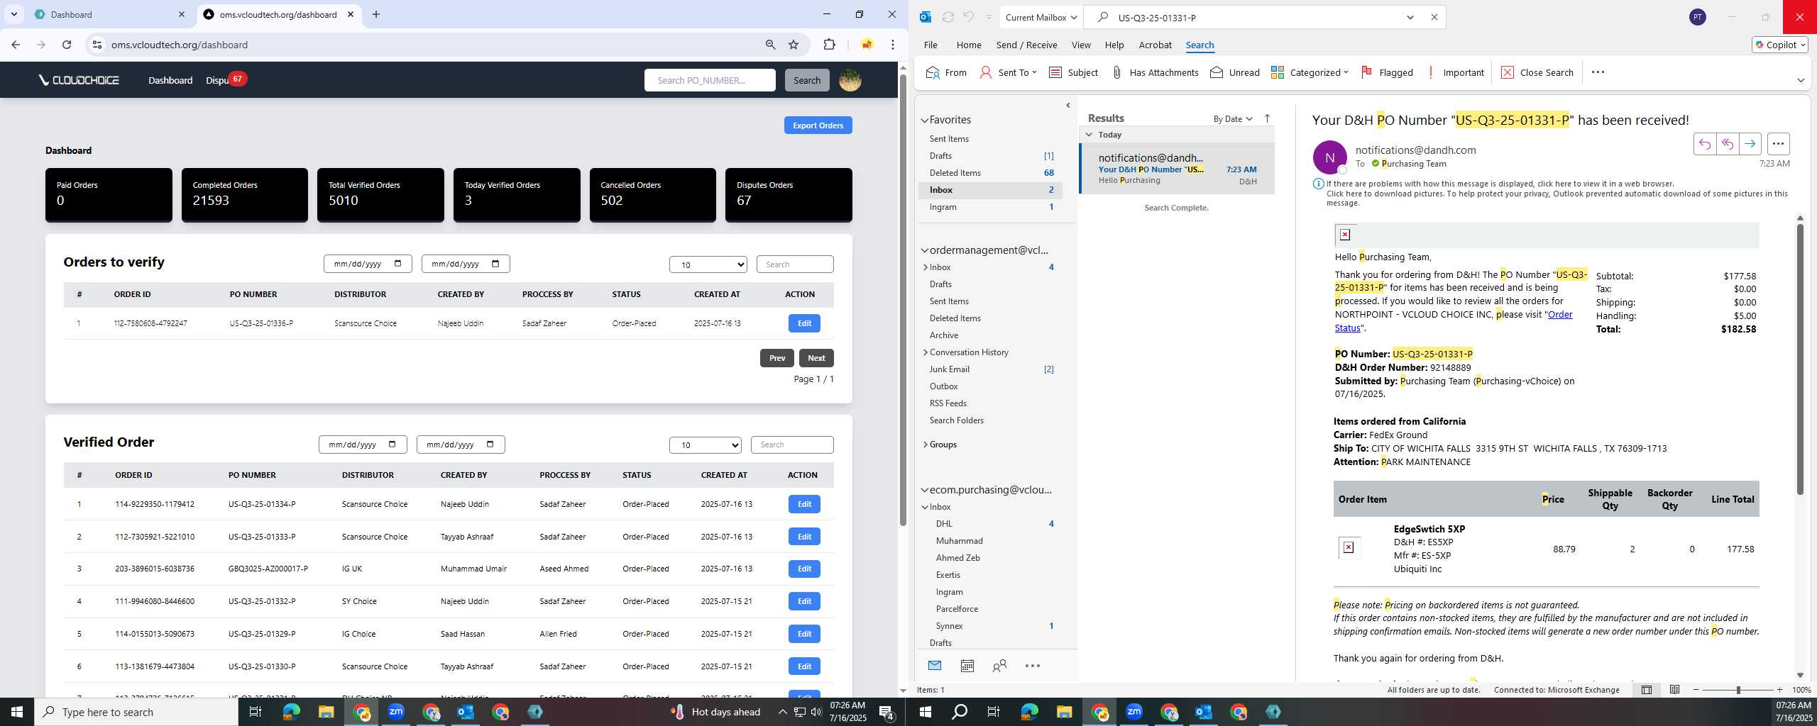This screenshot has width=1817, height=726.
Task: Open Outlook Calendar view icon
Action: [967, 666]
